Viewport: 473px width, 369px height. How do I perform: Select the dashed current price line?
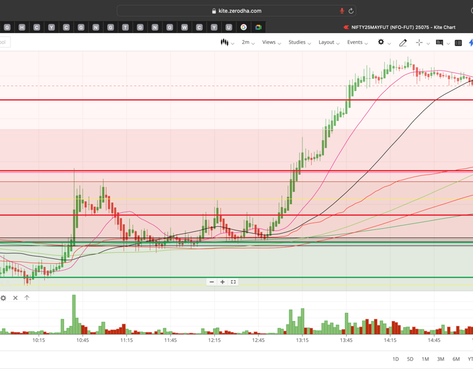click(236, 86)
